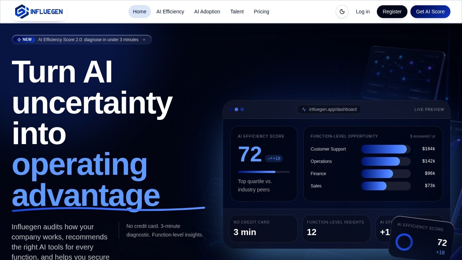
Task: Click the $ recovered / yr label
Action: (x=423, y=136)
